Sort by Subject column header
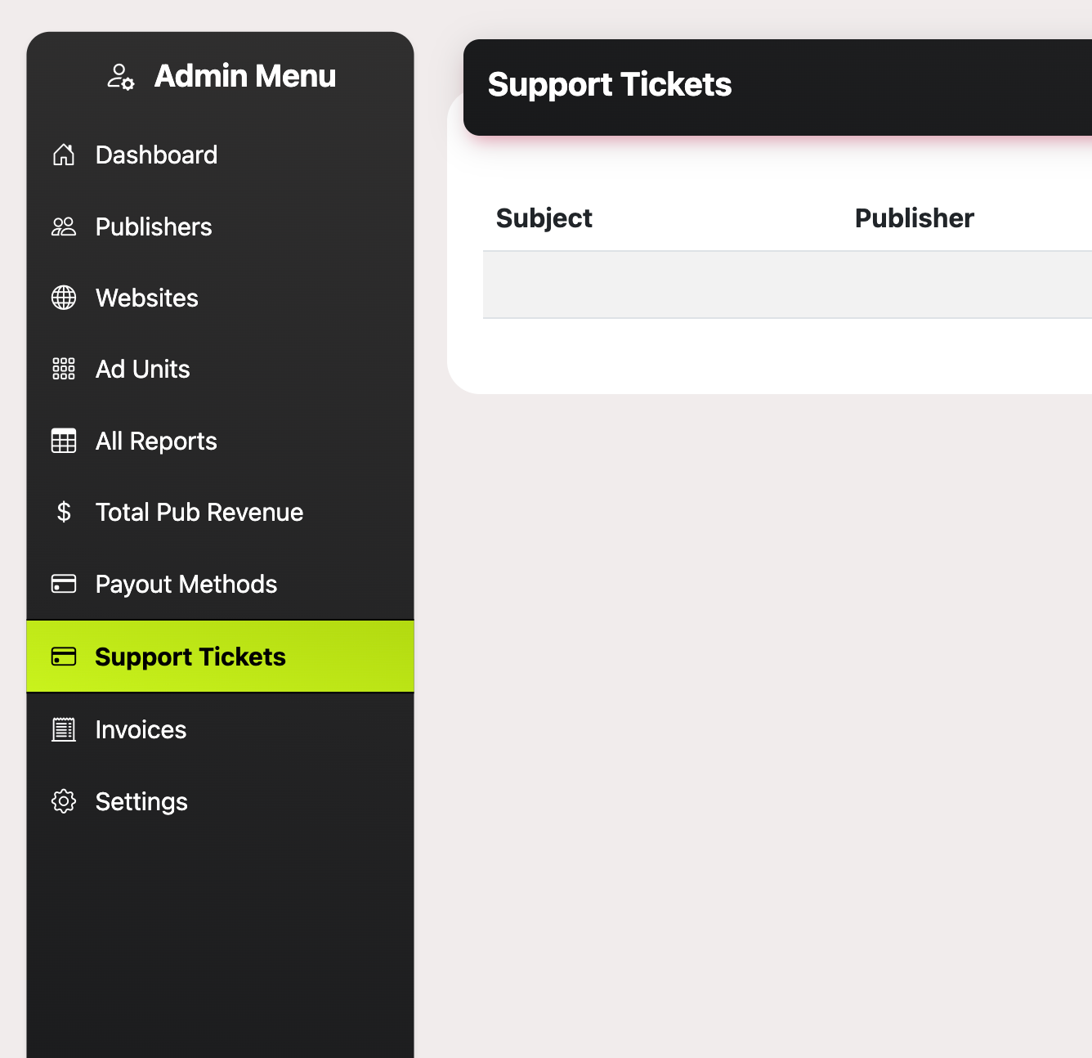Screen dimensions: 1092x1058 pyautogui.click(x=544, y=218)
